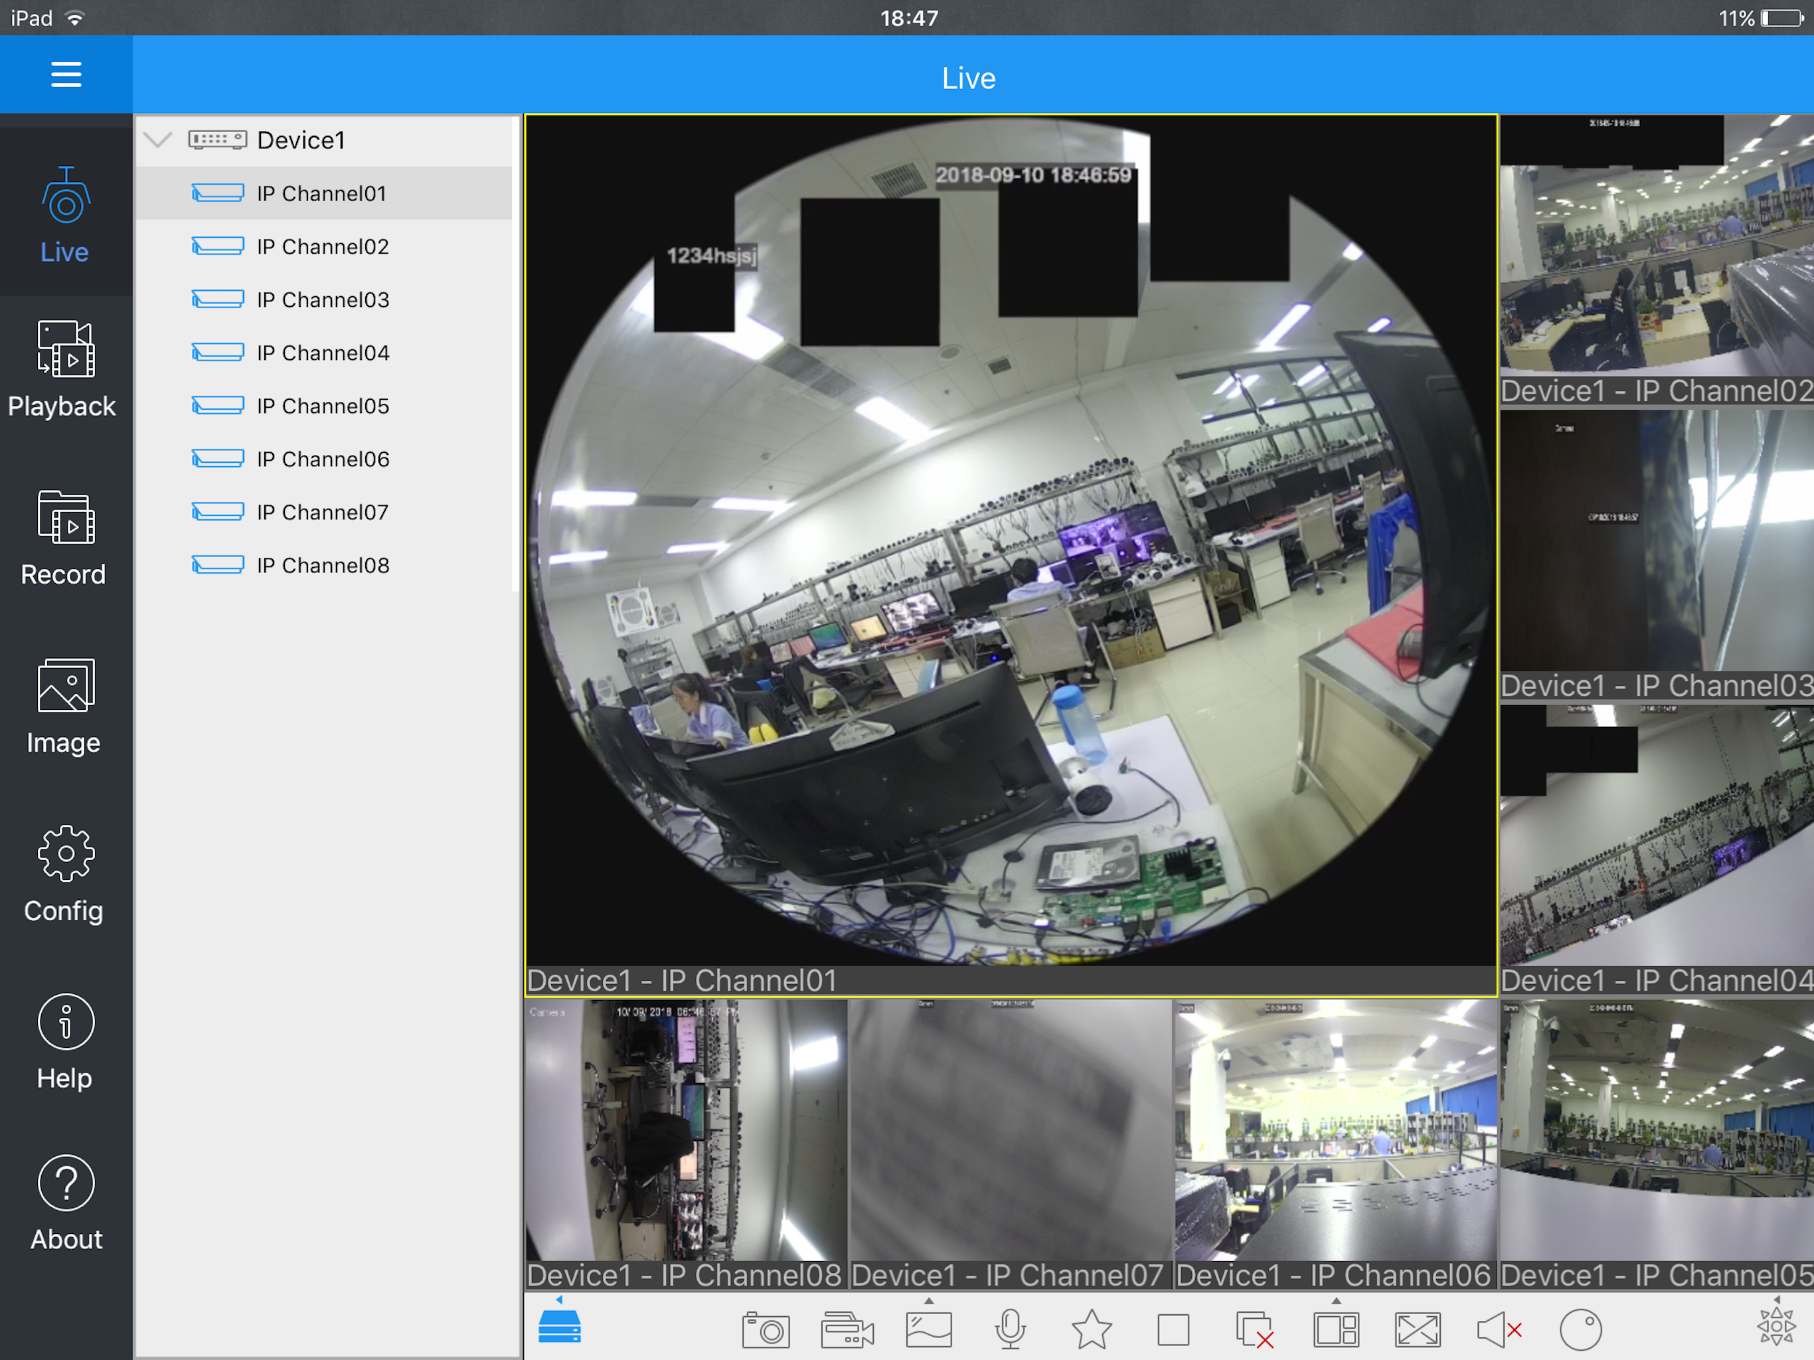Toggle the blue device list panel
Screen dimensions: 1814x1360
click(560, 1326)
